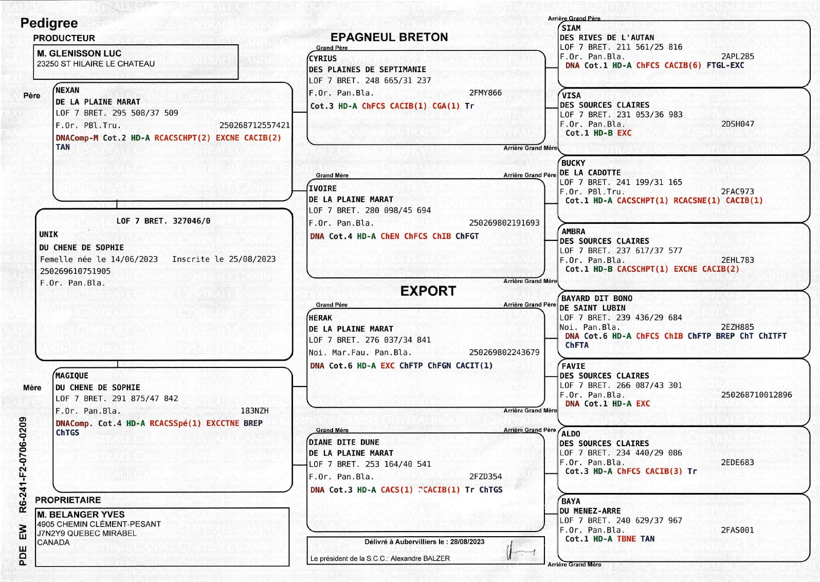Image resolution: width=820 pixels, height=582 pixels.
Task: Select owner name M. BELANGER YVES
Action: (x=81, y=515)
